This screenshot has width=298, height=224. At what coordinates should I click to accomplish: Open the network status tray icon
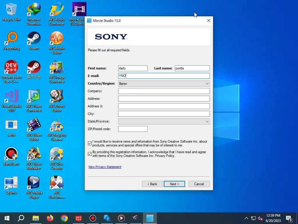[x=253, y=218]
